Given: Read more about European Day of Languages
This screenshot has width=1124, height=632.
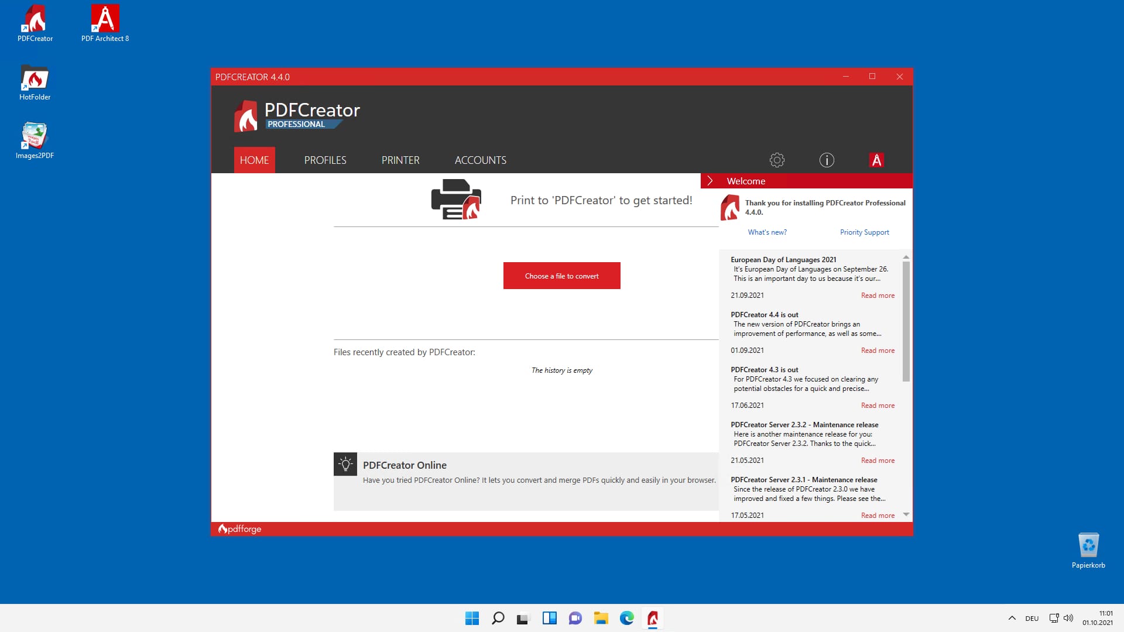Looking at the screenshot, I should coord(878,296).
